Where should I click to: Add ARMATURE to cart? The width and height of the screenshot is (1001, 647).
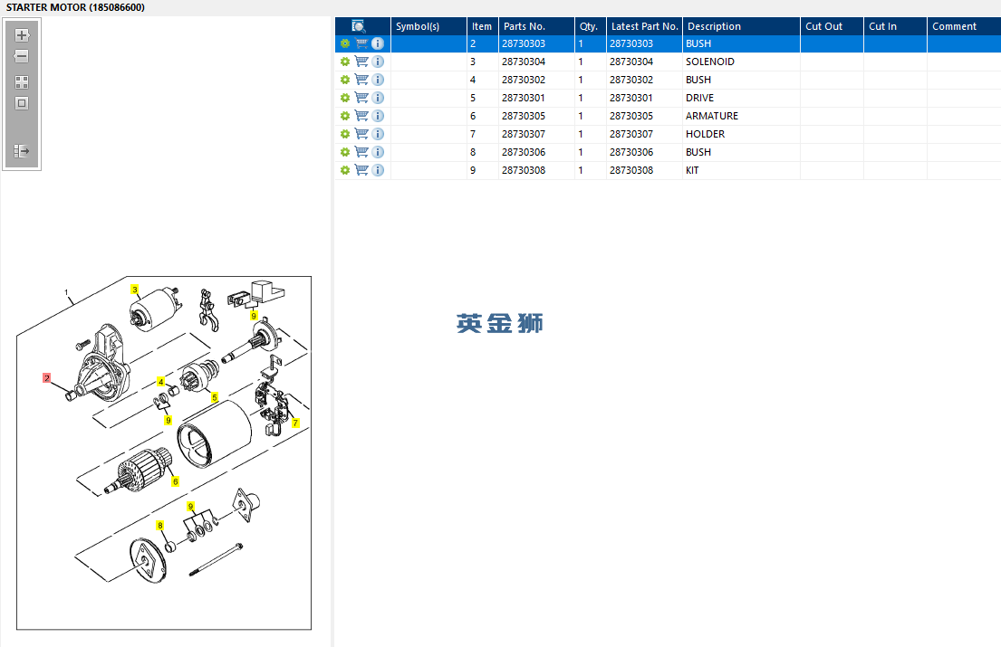pos(361,116)
